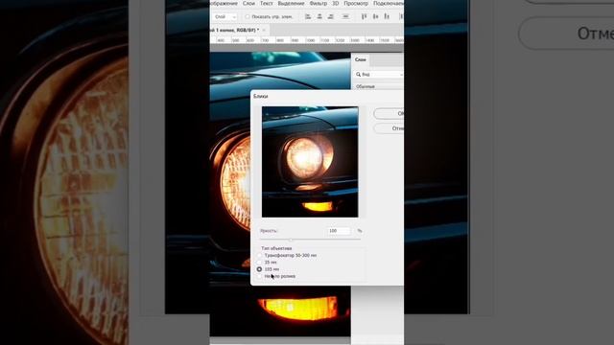Close the RGB/8 document tab
This screenshot has width=614, height=345.
coord(264,30)
